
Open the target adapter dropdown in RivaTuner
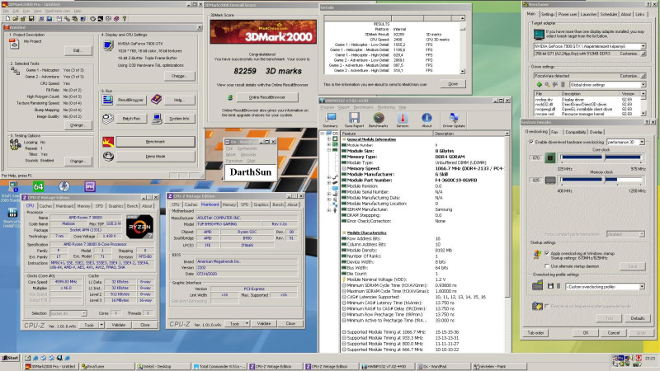643,46
